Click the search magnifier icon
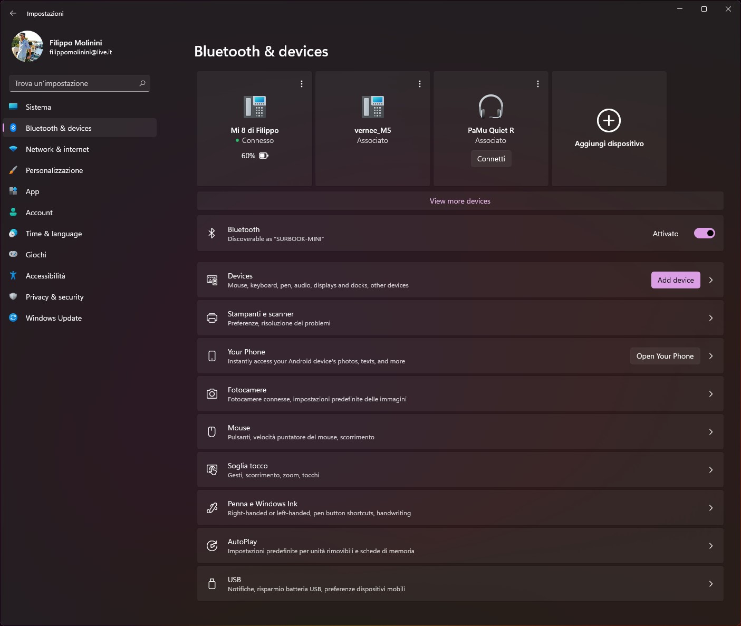This screenshot has height=626, width=741. tap(142, 83)
